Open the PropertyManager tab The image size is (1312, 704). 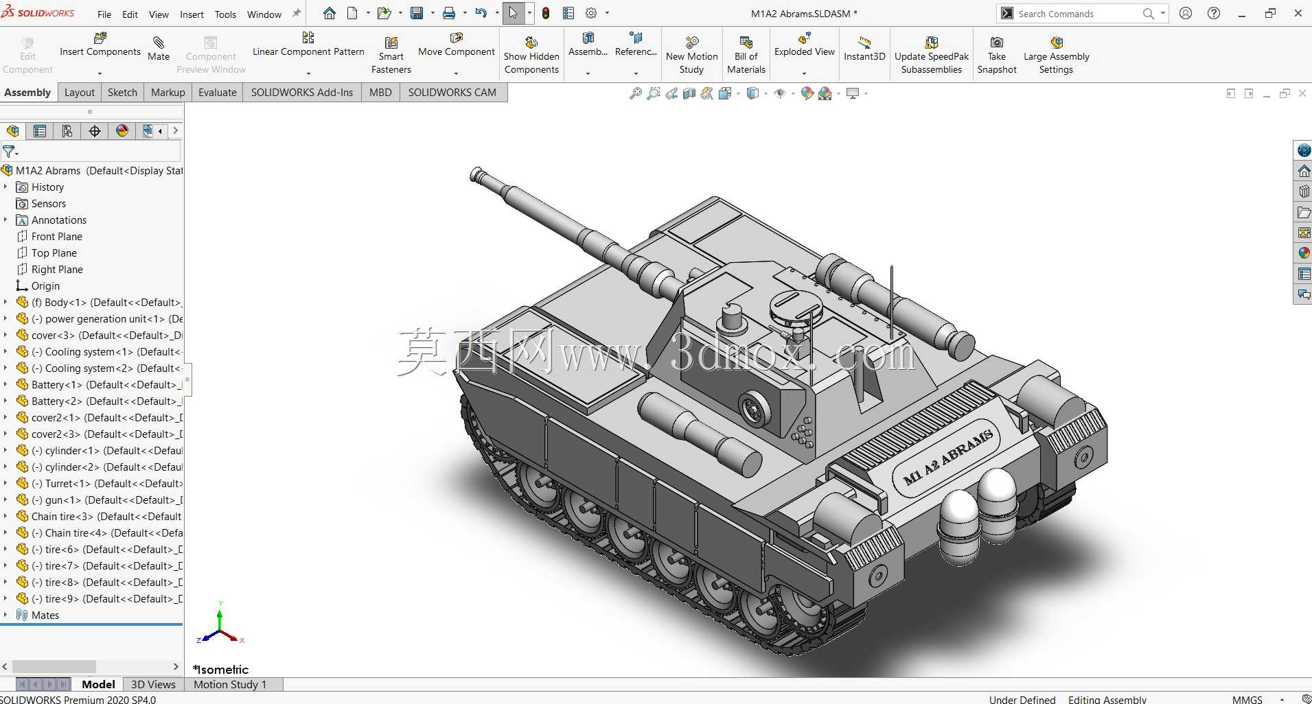pos(40,131)
